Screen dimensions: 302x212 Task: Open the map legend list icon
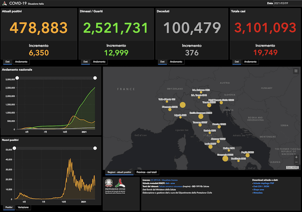click(x=296, y=71)
